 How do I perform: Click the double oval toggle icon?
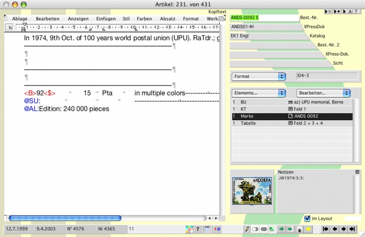point(264,229)
